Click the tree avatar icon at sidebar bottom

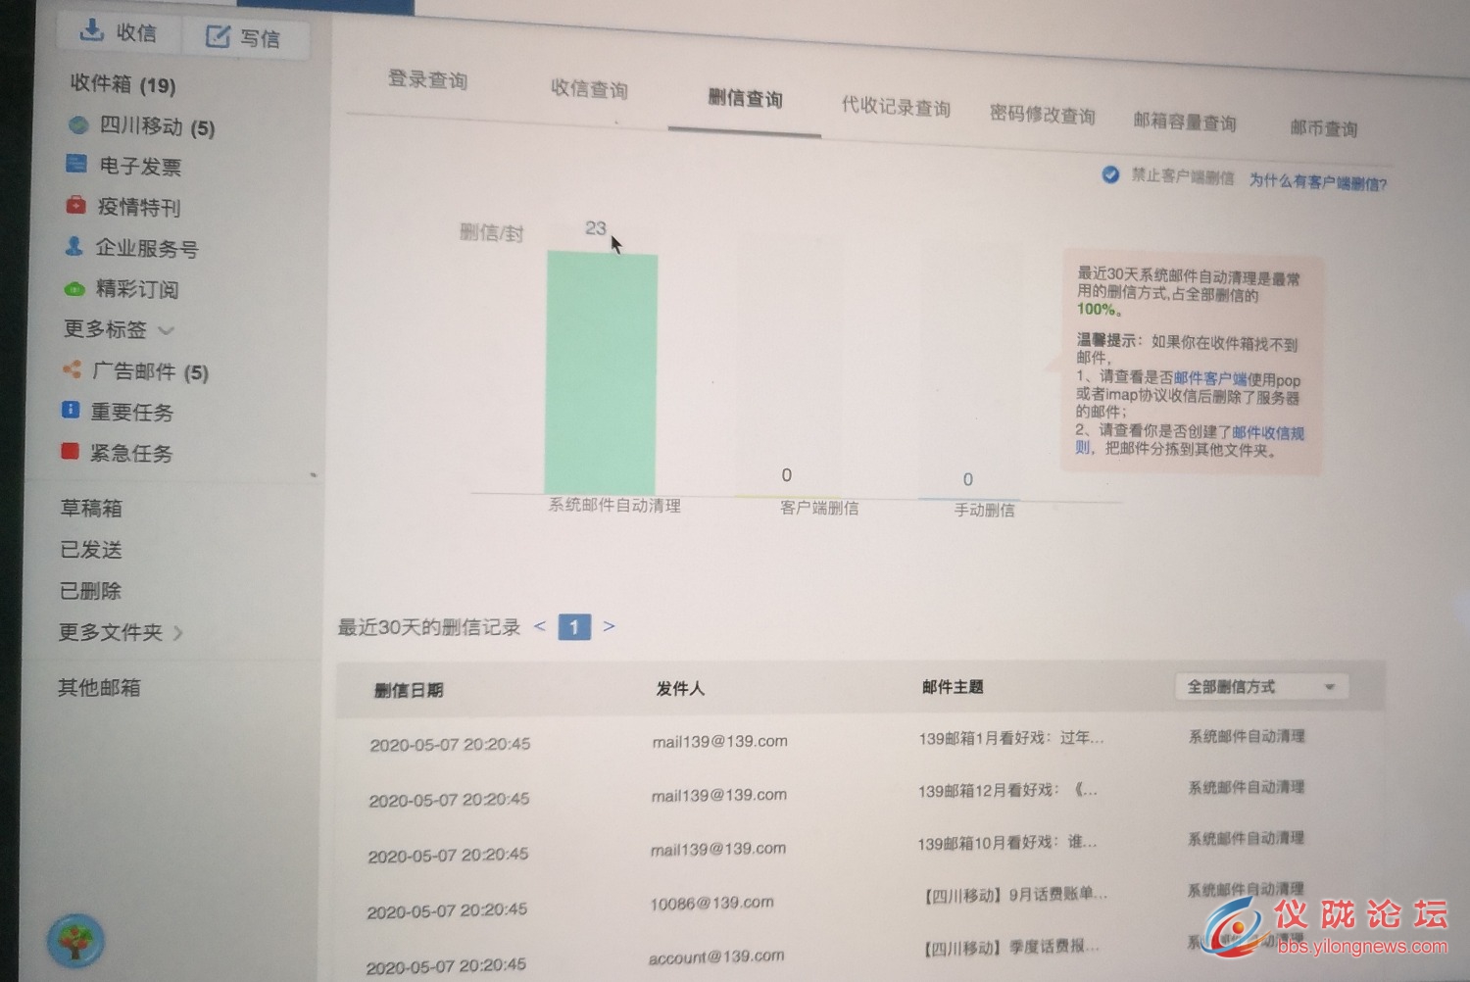(75, 940)
